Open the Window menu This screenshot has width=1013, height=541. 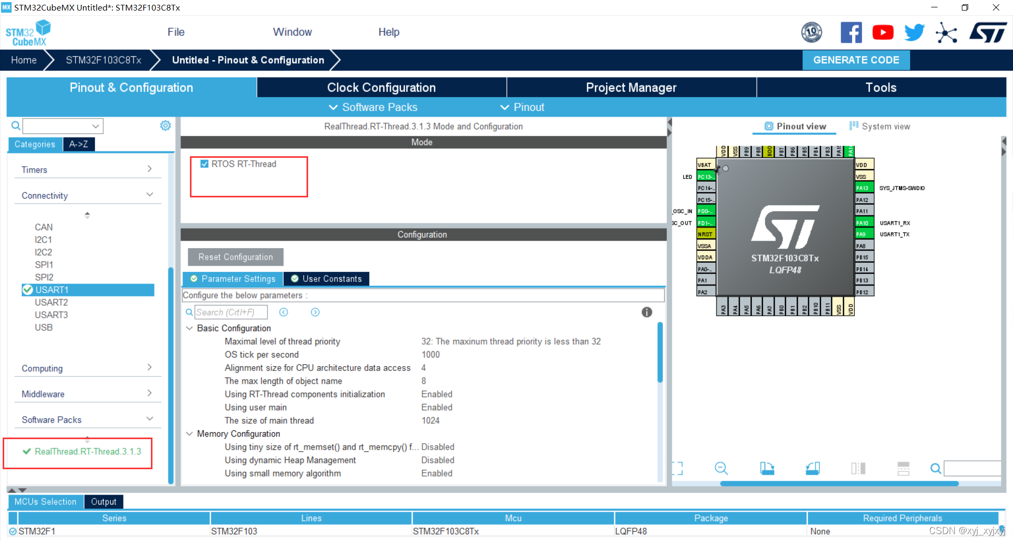[292, 32]
